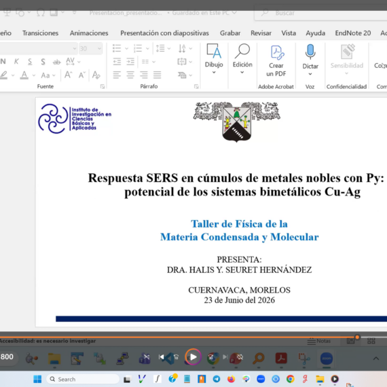Screen dimensions: 387x387
Task: Decrease the list indent level
Action: click(x=117, y=62)
